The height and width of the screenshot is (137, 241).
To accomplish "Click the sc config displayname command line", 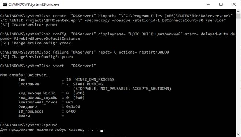I will point(118,36).
